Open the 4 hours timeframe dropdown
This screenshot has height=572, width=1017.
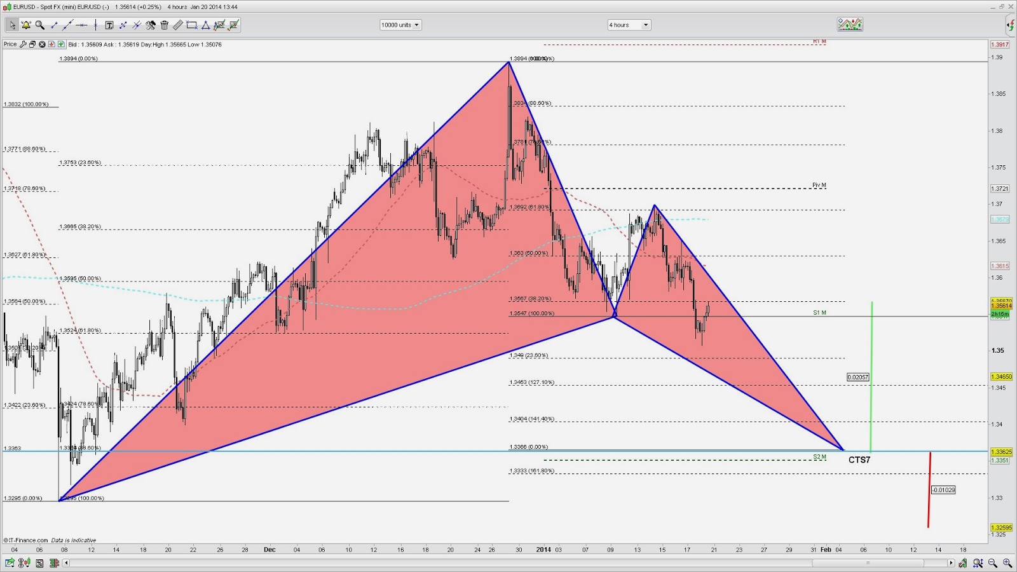pos(629,25)
